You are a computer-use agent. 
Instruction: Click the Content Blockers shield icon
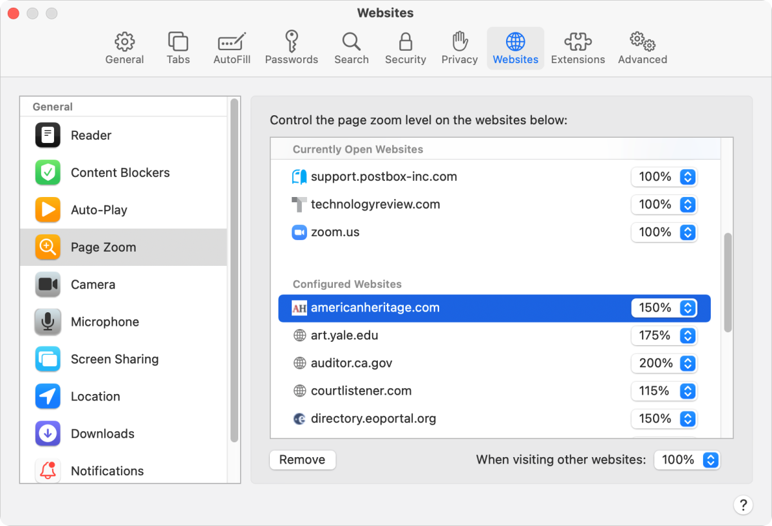point(48,173)
